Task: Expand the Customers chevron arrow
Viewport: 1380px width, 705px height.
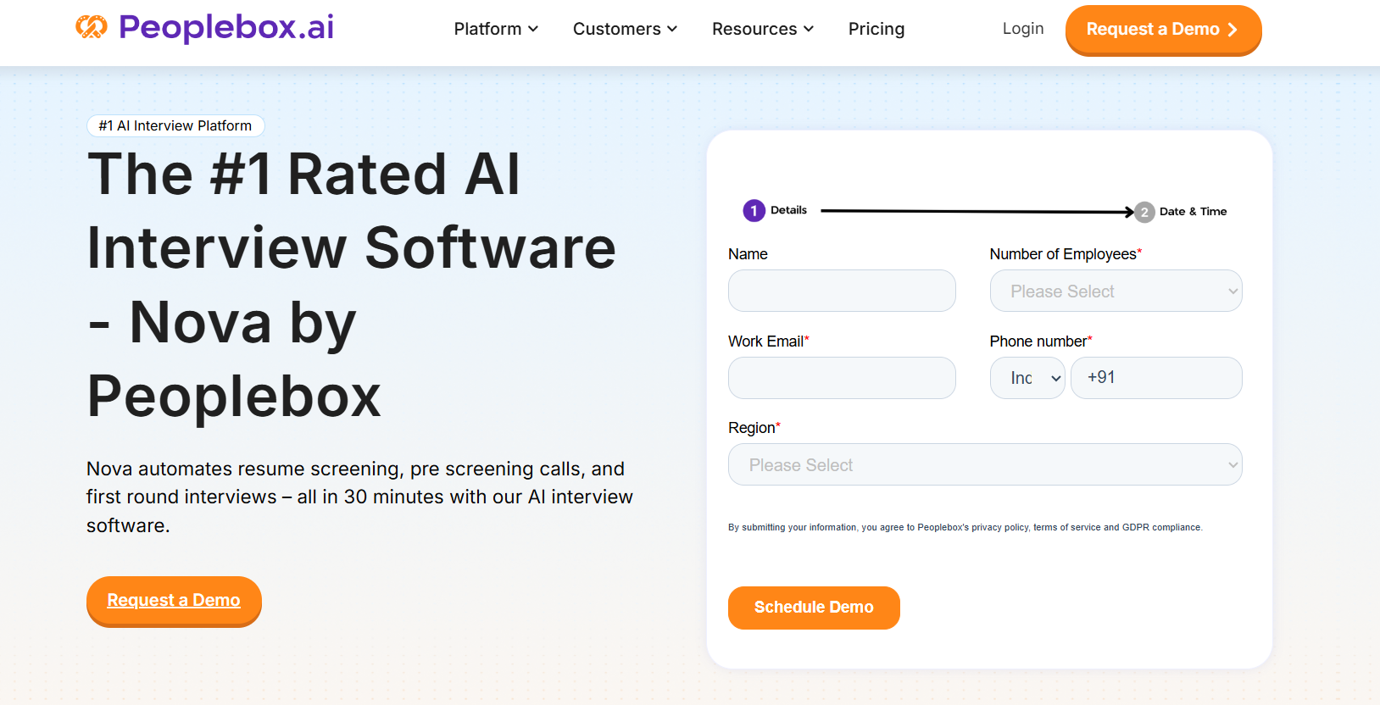Action: (x=672, y=30)
